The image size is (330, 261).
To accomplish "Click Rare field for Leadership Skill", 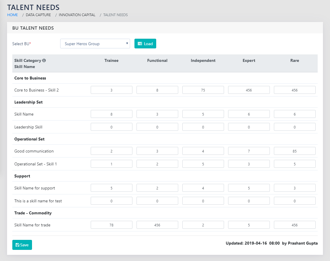I will click(x=294, y=127).
